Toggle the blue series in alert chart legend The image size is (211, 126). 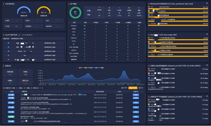(95, 68)
